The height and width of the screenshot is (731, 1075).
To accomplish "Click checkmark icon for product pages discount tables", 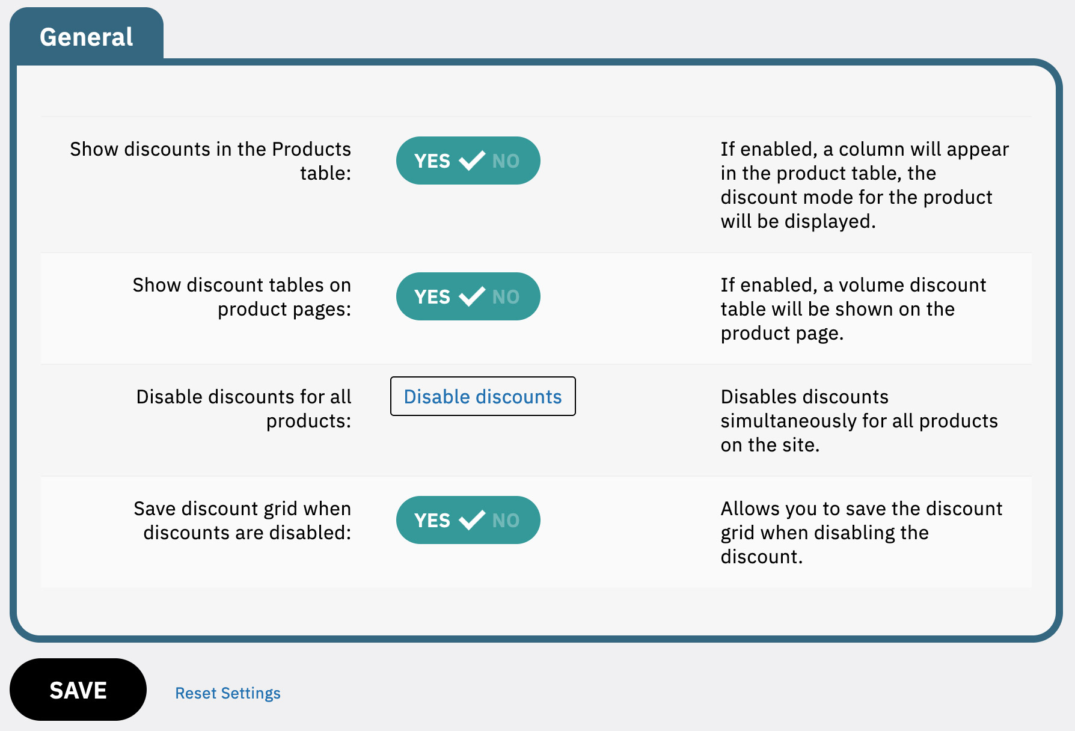I will coord(471,296).
